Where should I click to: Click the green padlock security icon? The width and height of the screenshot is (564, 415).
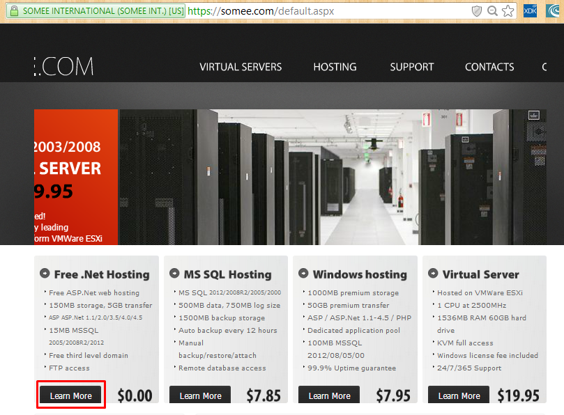14,11
